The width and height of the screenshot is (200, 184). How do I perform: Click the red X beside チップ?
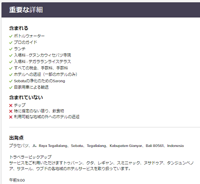coord(11,105)
